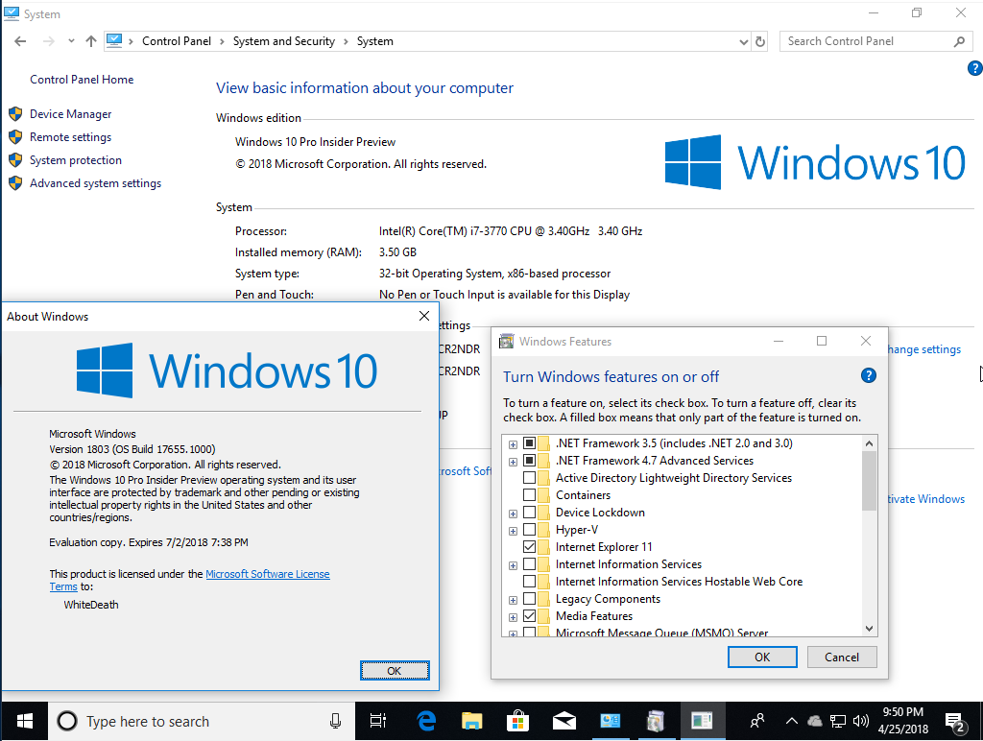983x741 pixels.
Task: Enable Active Directory Lightweight Directory Services
Action: coord(529,478)
